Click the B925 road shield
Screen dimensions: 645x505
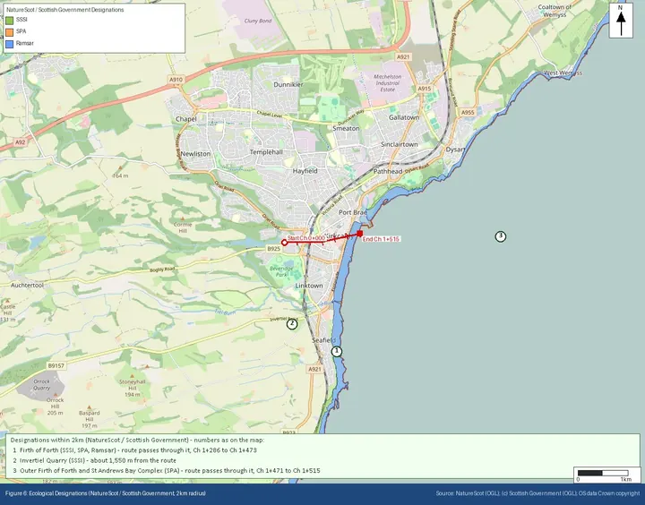point(273,249)
